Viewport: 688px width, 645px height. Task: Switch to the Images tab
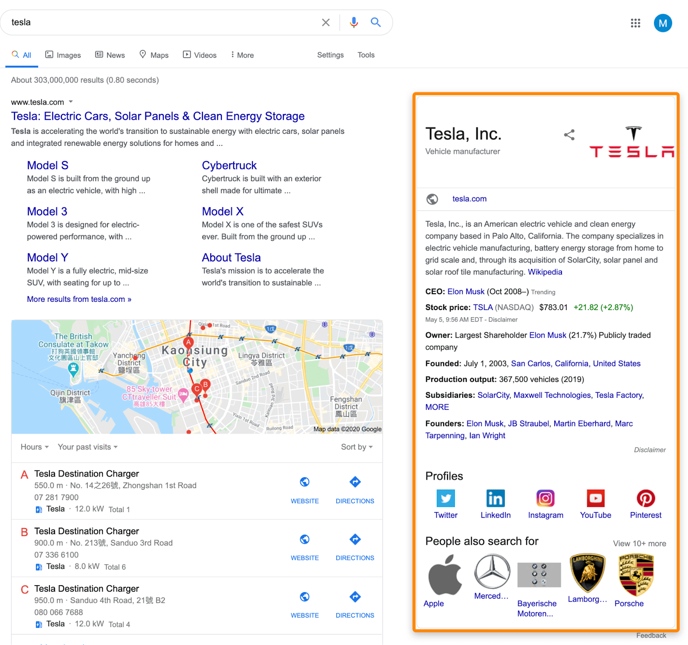coord(63,55)
